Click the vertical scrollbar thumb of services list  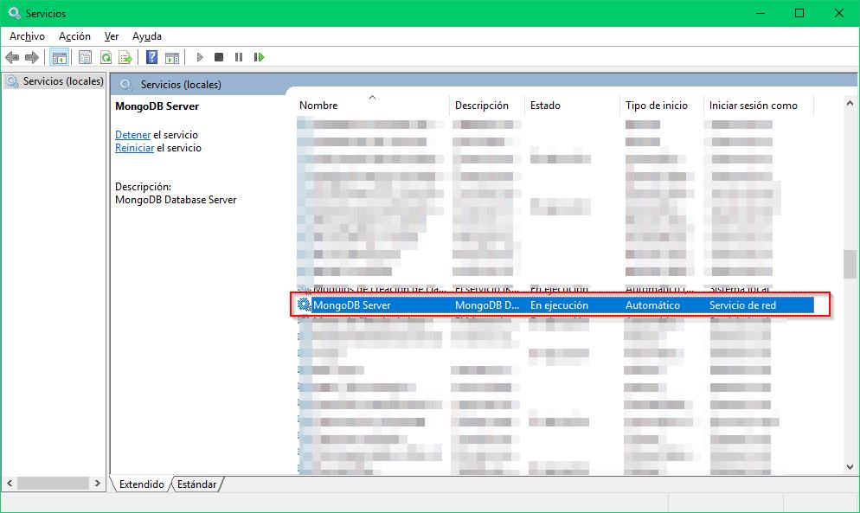coord(850,265)
